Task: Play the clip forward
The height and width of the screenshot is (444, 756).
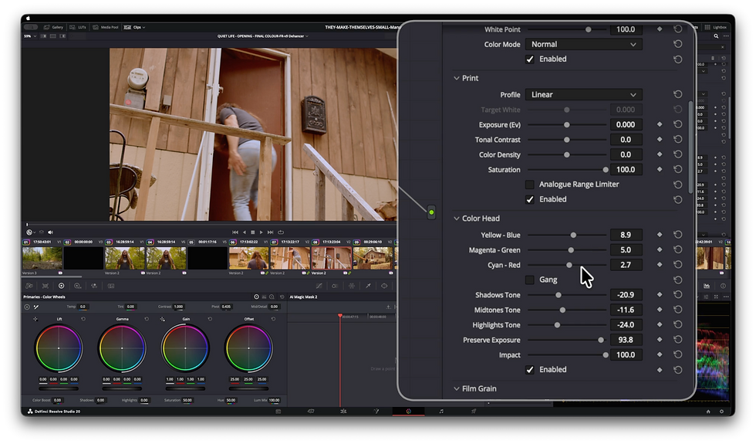Action: 262,232
